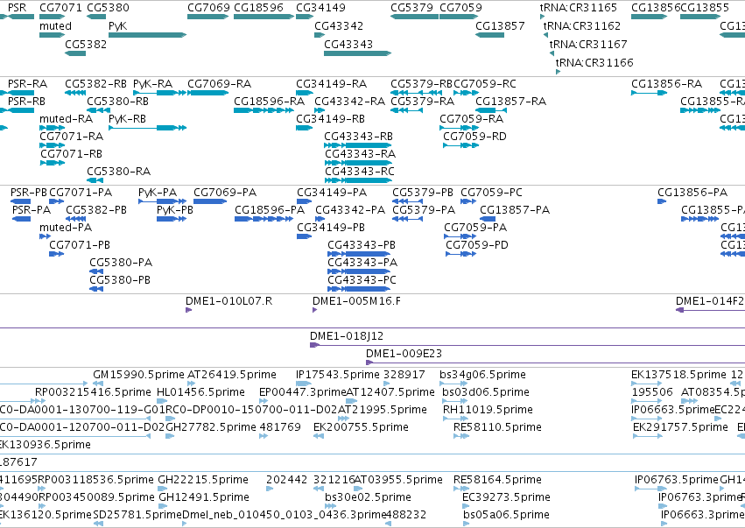Screen dimensions: 745x528
Task: Select the CG5379 gene bar
Action: pyautogui.click(x=414, y=17)
